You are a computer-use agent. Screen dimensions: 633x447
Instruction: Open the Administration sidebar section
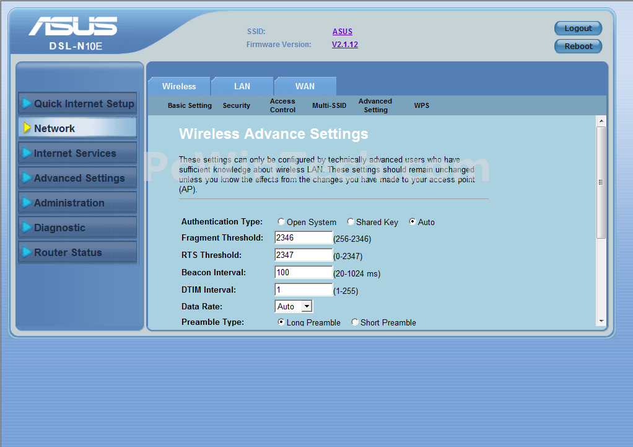click(x=77, y=203)
